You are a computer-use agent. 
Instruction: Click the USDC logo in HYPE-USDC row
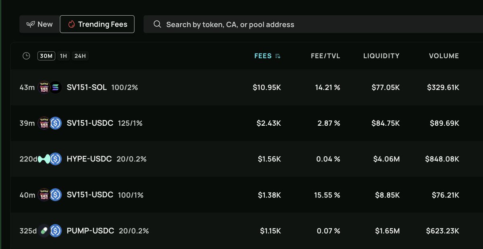56,159
